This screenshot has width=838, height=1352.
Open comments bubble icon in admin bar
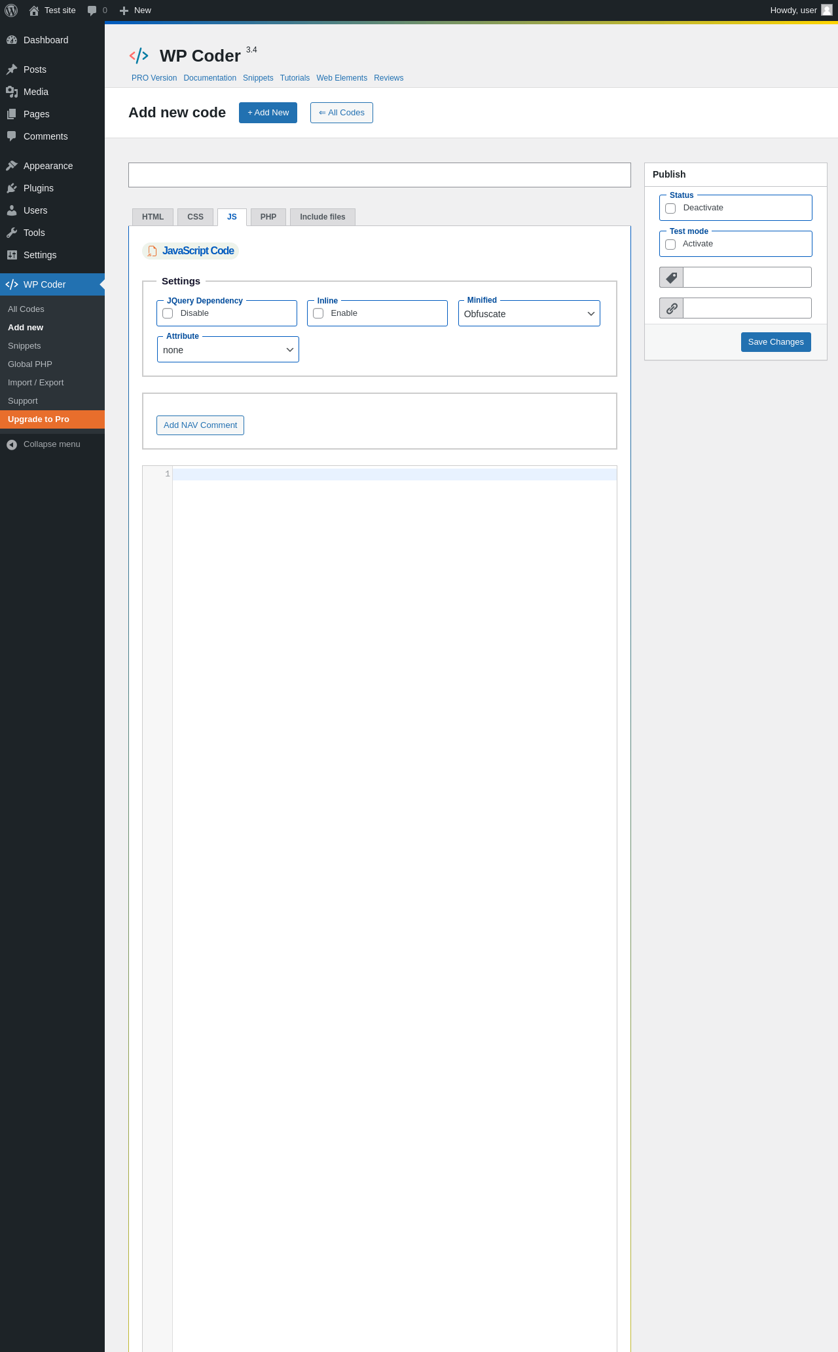pos(92,10)
